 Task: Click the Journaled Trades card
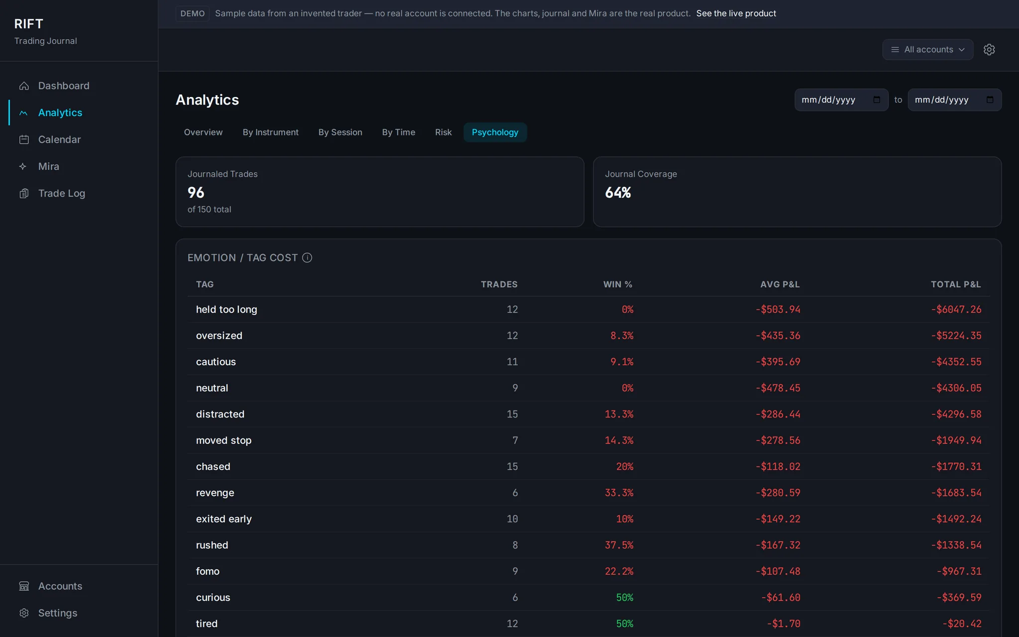pyautogui.click(x=380, y=192)
